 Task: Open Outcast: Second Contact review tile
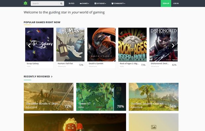pyautogui.click(x=154, y=97)
